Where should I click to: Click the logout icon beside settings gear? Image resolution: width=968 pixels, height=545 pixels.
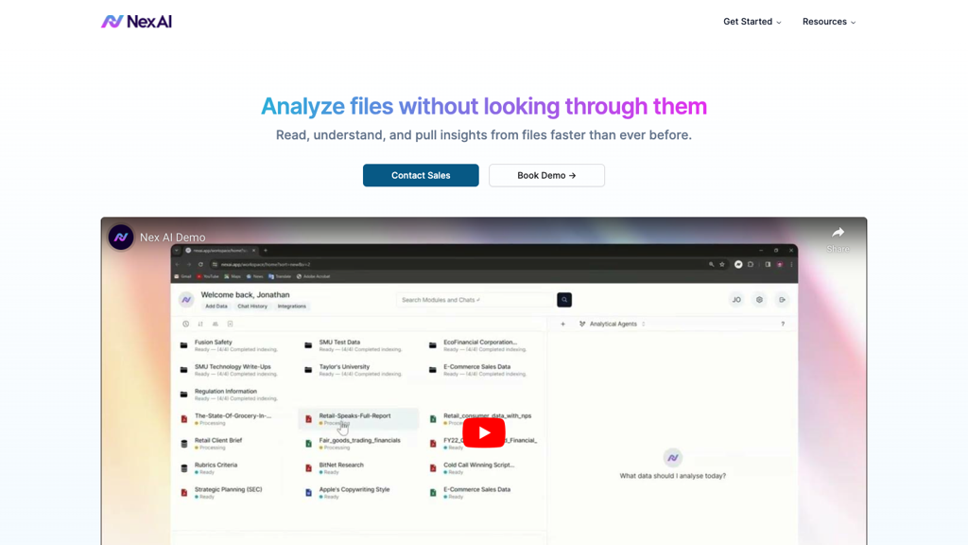782,300
